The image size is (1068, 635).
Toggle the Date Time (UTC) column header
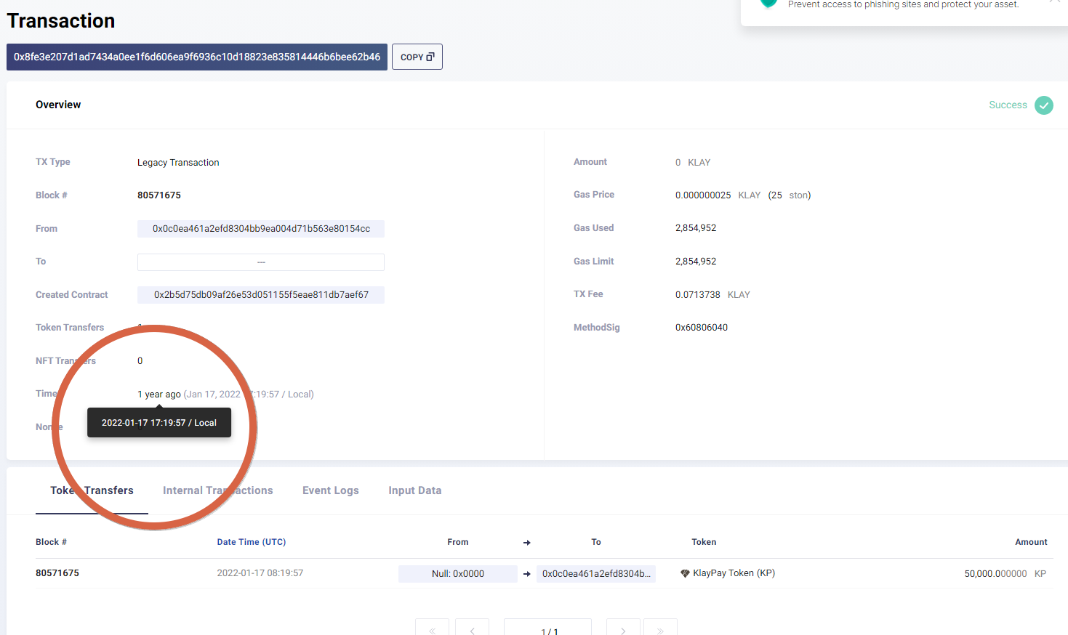pyautogui.click(x=251, y=542)
